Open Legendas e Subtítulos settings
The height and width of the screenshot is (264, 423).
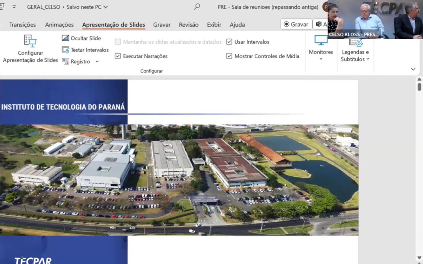point(355,50)
